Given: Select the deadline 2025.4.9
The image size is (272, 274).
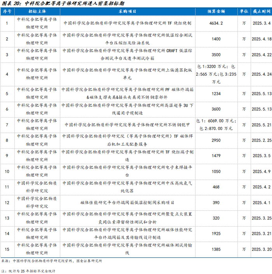Looking at the screenshot, I should (262, 172).
